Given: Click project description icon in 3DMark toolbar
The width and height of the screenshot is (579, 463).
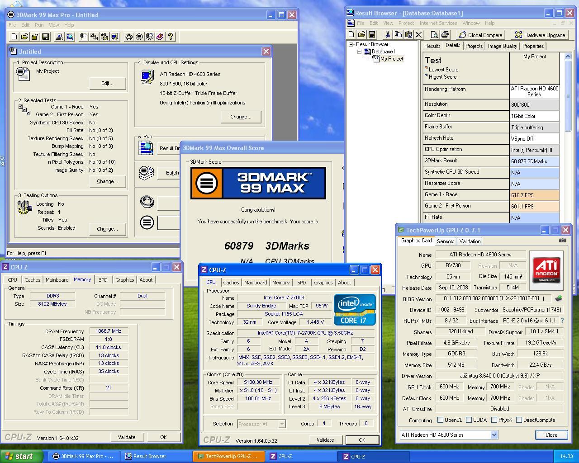Looking at the screenshot, I should tap(84, 37).
